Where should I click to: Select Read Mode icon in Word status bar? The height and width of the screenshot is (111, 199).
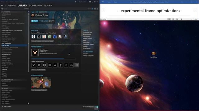169,19
